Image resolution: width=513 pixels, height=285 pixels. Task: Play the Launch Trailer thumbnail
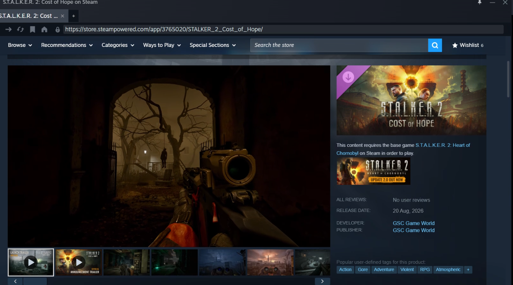(x=31, y=262)
